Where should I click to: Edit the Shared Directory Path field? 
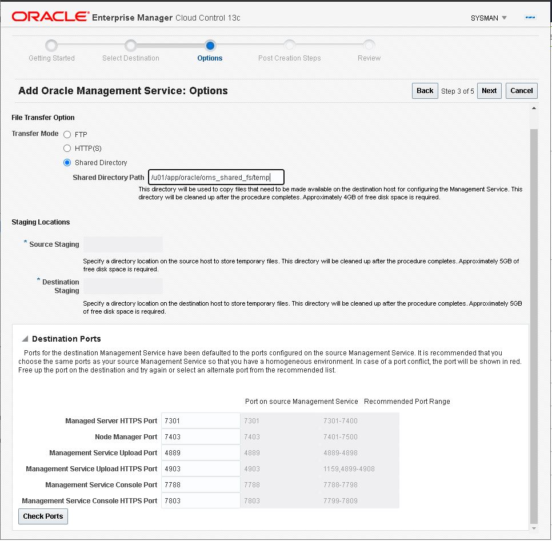tap(216, 177)
